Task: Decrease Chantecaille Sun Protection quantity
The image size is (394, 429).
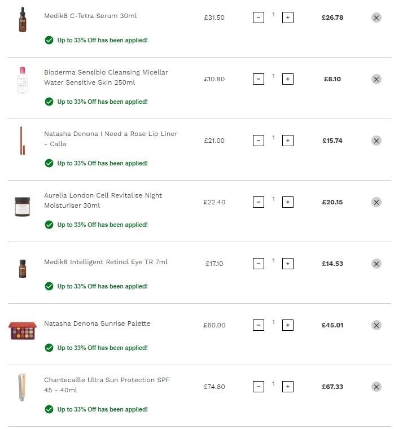Action: tap(259, 387)
